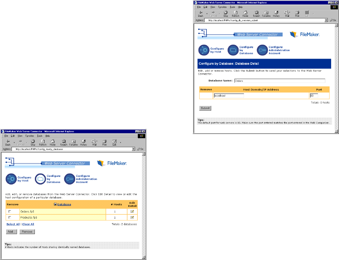Sort by the Database column link
Viewport: 339px width, 260px height.
64,204
